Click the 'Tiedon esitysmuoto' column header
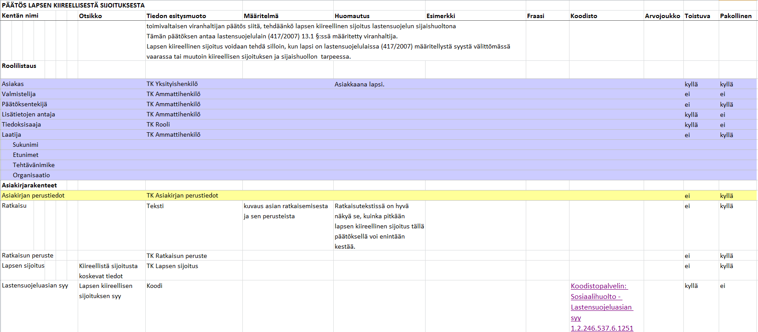 [x=176, y=16]
